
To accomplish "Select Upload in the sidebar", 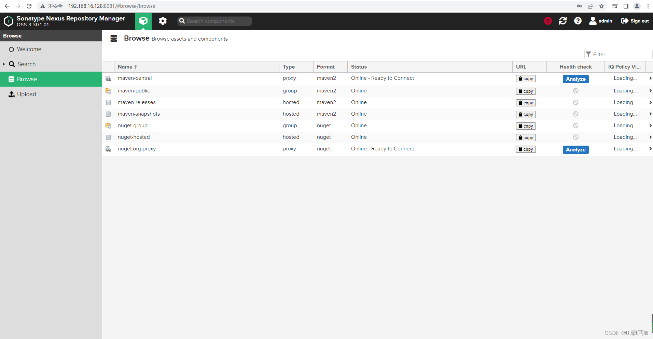I will click(51, 94).
